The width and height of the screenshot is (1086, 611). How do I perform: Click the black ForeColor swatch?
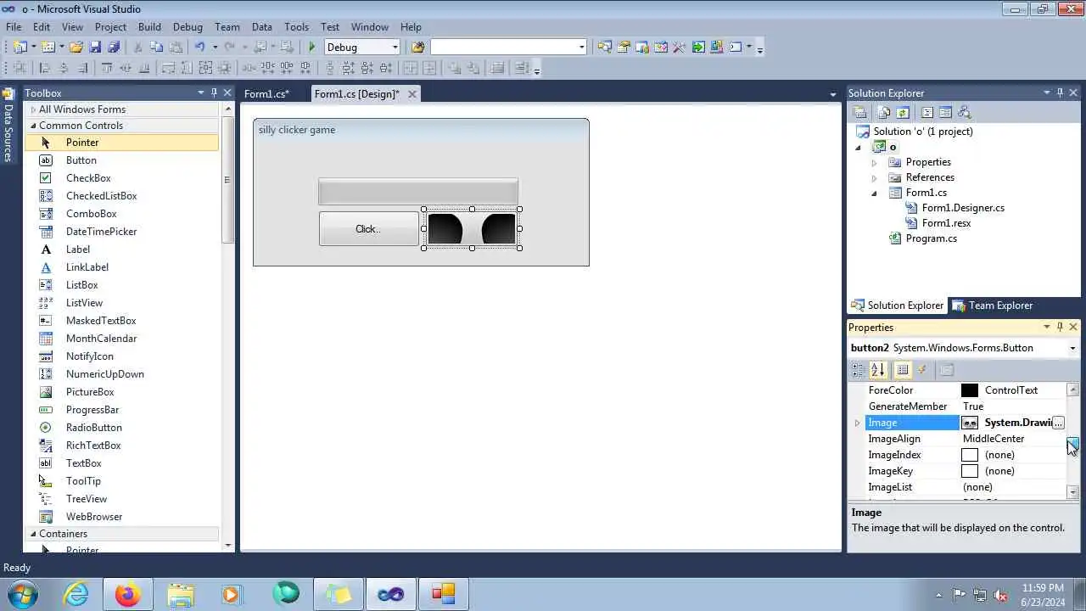coord(970,390)
